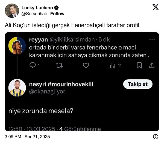The width and height of the screenshot is (164, 145).
Task: Bookmark reyyan's tweet
Action: [x=139, y=65]
